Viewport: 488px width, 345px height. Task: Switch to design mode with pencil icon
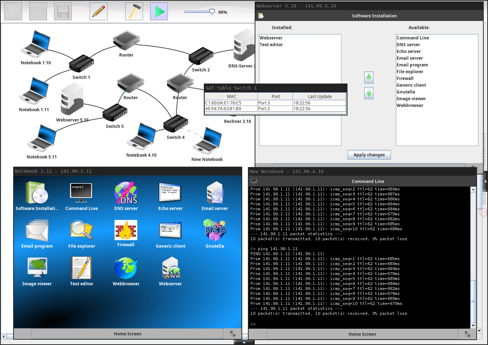[99, 11]
